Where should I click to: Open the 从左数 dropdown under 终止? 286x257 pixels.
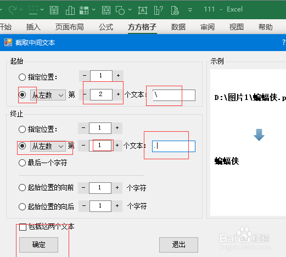click(48, 146)
